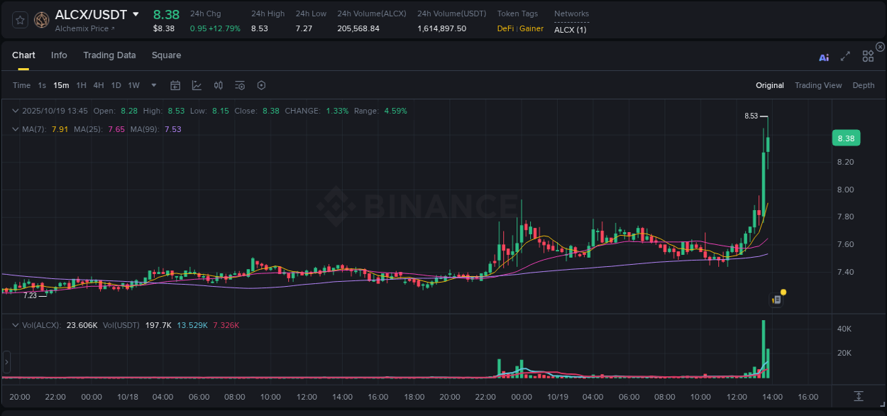Toggle the favorite star for ALCX/USDT
Viewport: 887px width, 416px height.
pyautogui.click(x=19, y=19)
